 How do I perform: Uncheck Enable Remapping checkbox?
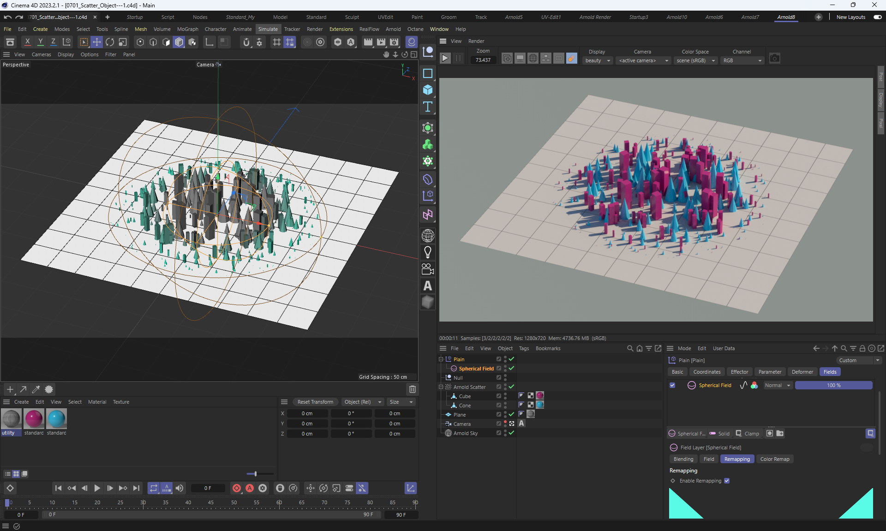[x=727, y=481]
